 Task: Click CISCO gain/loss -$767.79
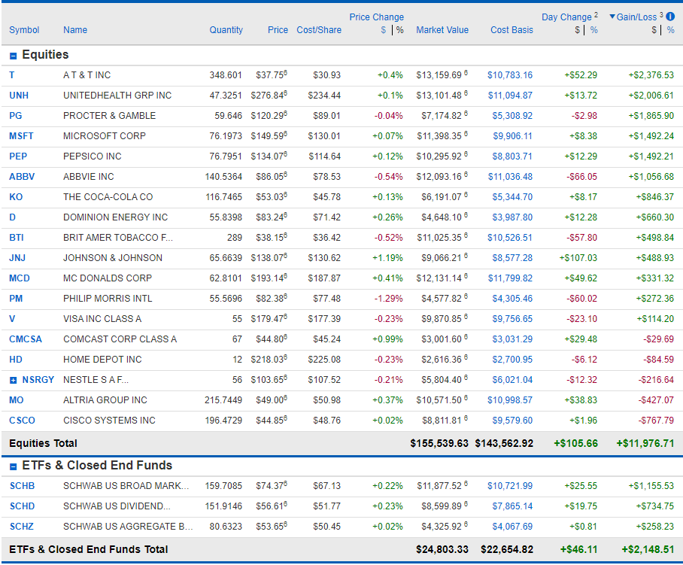(x=656, y=421)
